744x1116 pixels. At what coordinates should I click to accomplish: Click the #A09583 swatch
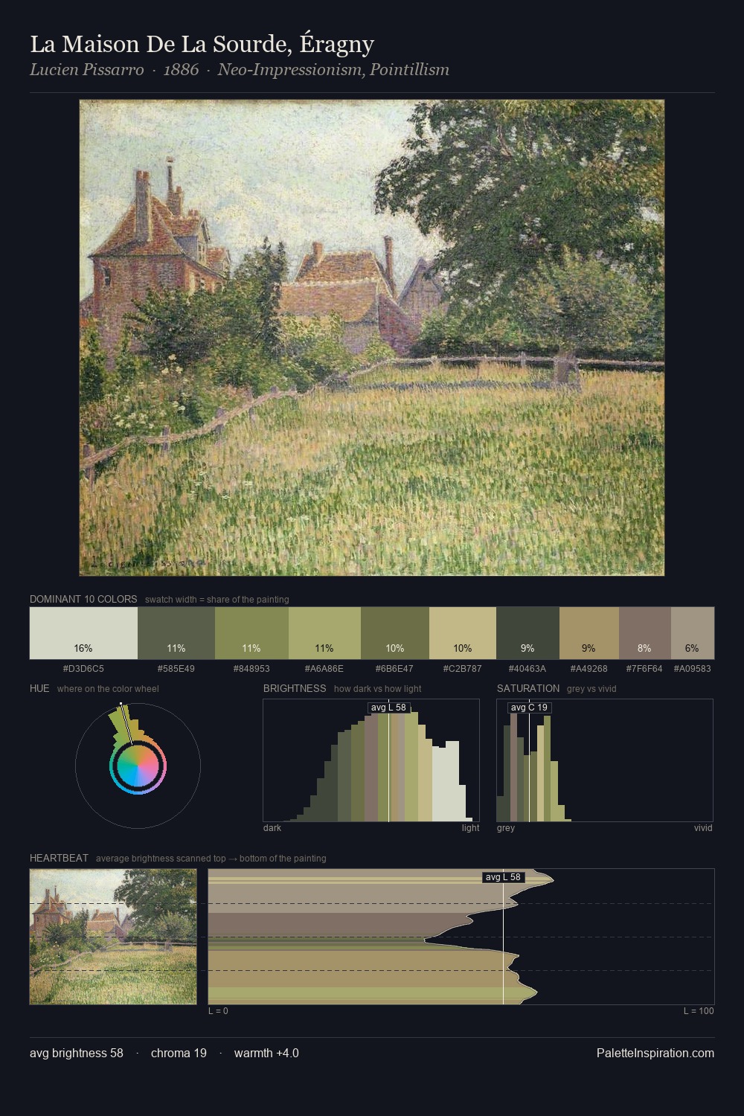693,633
